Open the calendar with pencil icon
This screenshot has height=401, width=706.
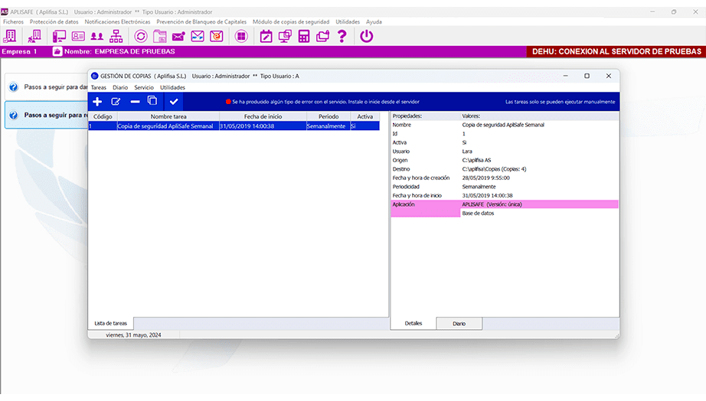pos(266,36)
